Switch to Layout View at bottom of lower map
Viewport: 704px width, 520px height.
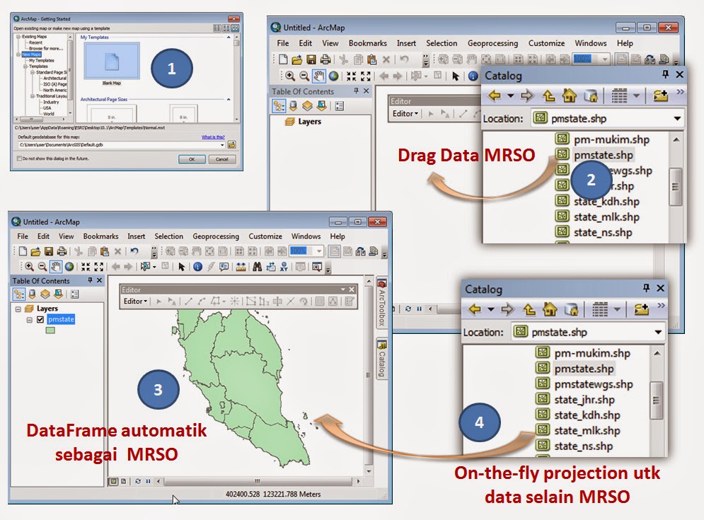click(x=124, y=481)
